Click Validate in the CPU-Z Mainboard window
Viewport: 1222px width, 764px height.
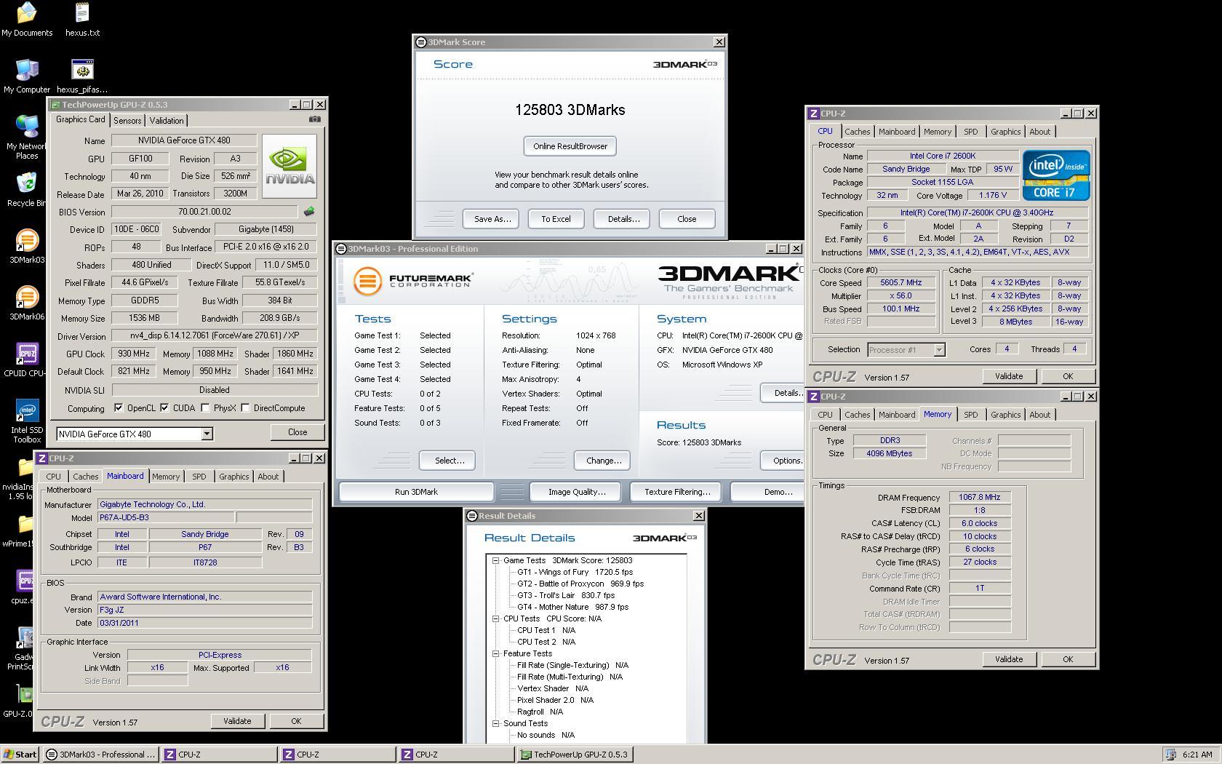click(x=237, y=721)
